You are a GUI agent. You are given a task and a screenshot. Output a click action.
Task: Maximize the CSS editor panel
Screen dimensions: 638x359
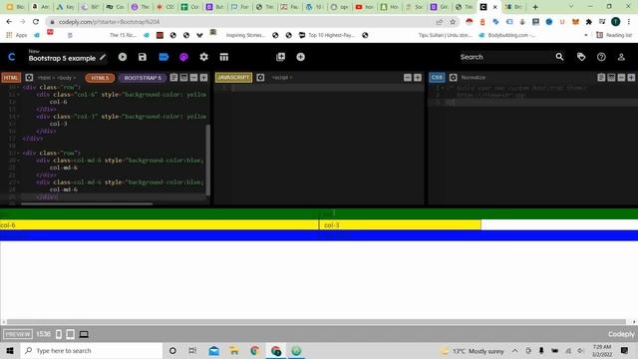coord(631,78)
